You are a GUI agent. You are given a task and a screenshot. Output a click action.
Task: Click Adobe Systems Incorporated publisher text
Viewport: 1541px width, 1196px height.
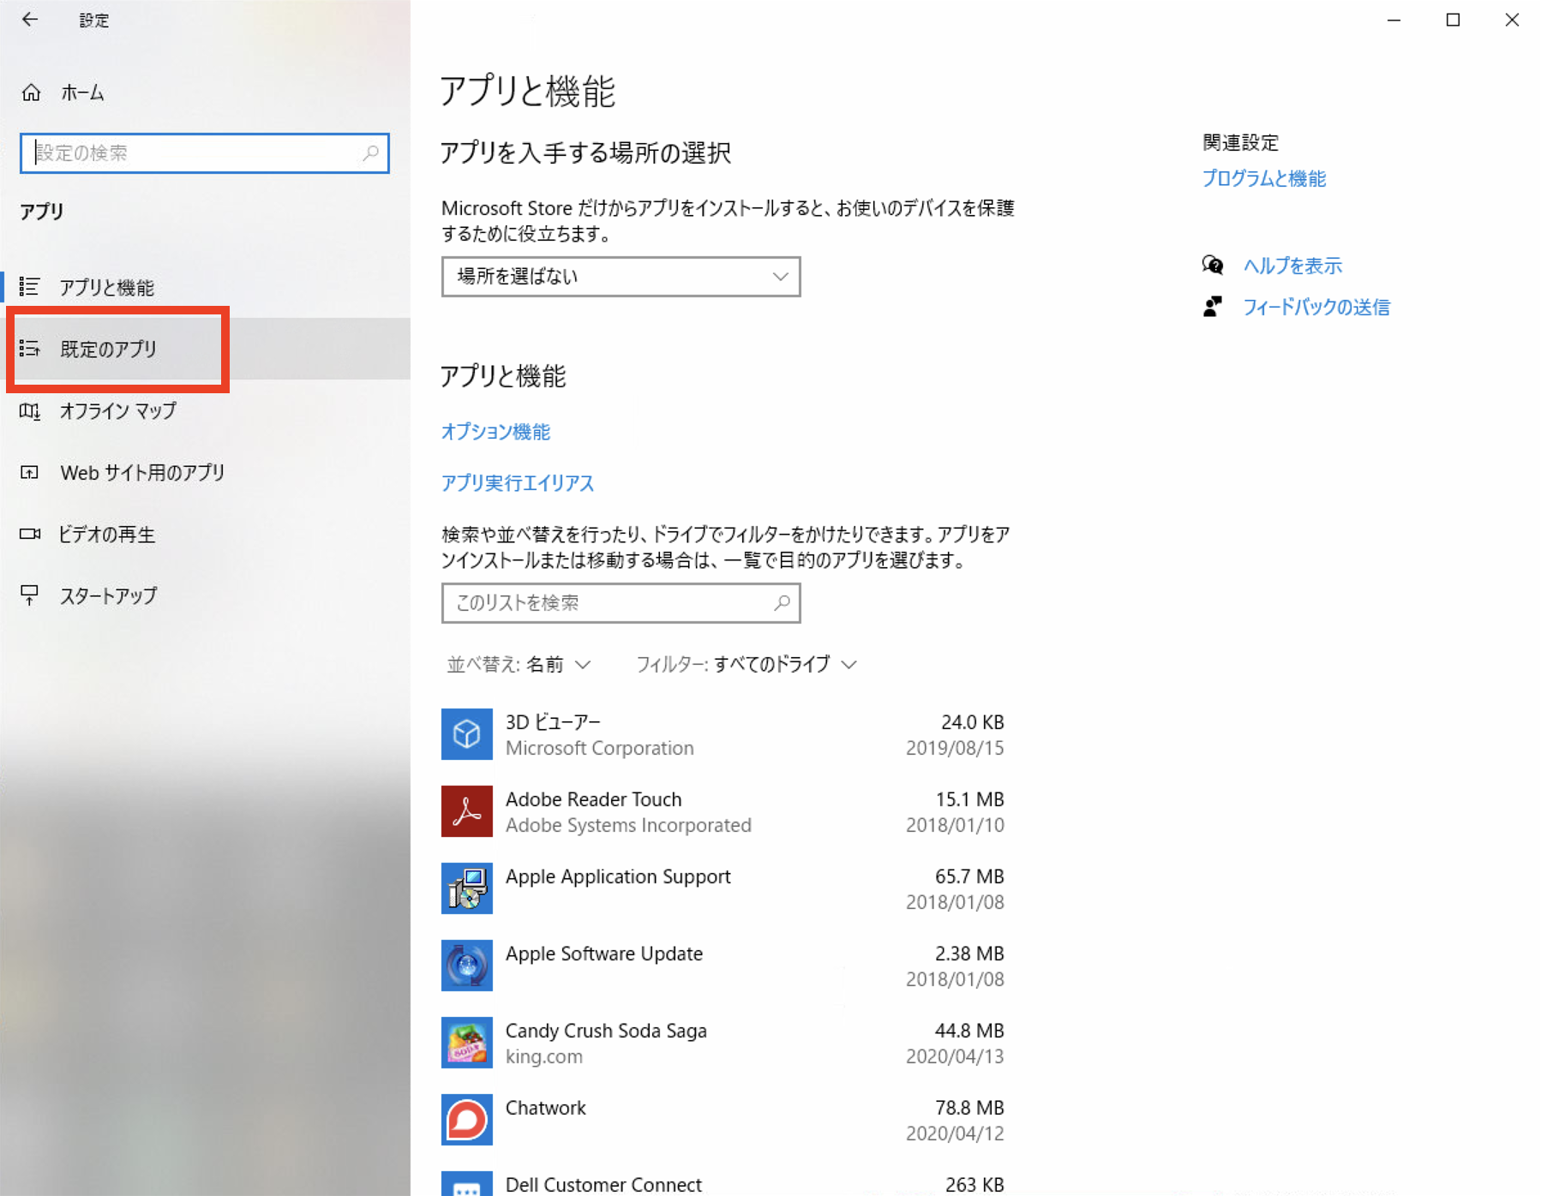[628, 825]
